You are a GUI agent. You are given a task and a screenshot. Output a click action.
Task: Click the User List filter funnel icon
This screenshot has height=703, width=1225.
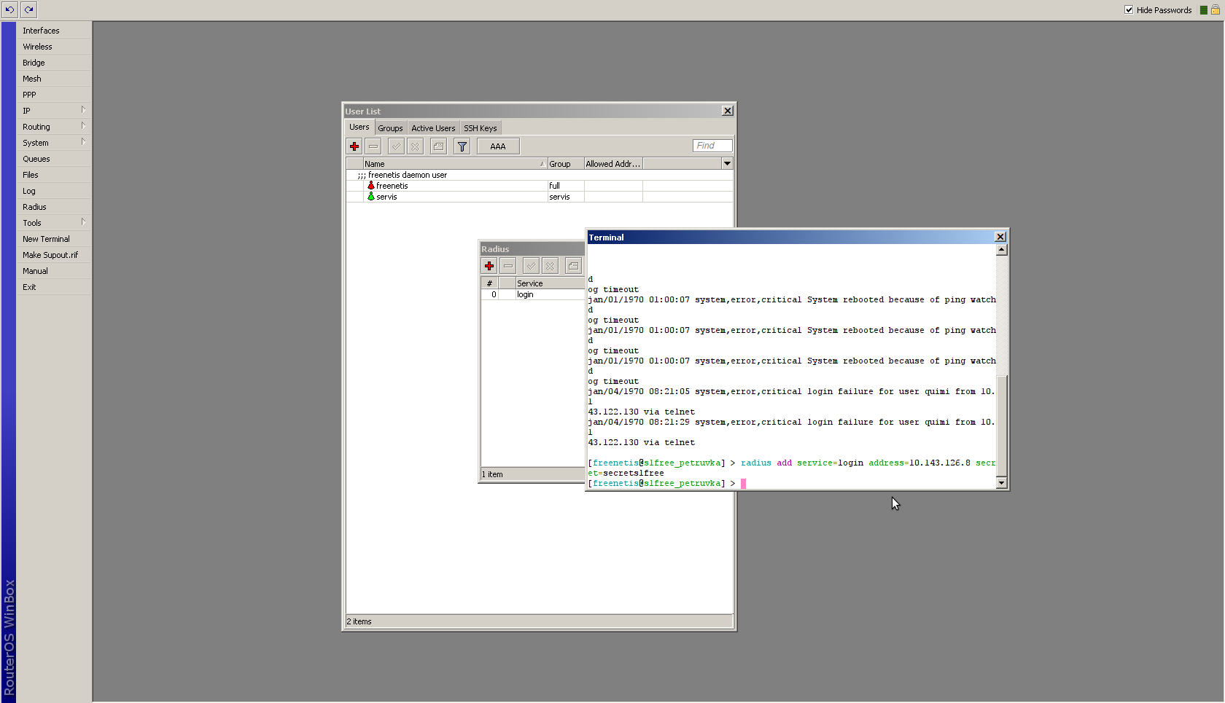point(462,146)
